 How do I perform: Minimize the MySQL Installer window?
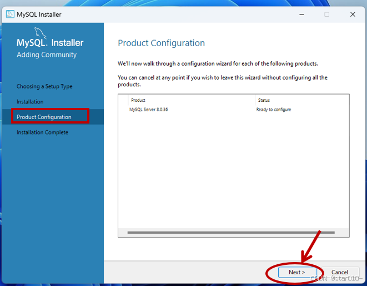coord(301,14)
